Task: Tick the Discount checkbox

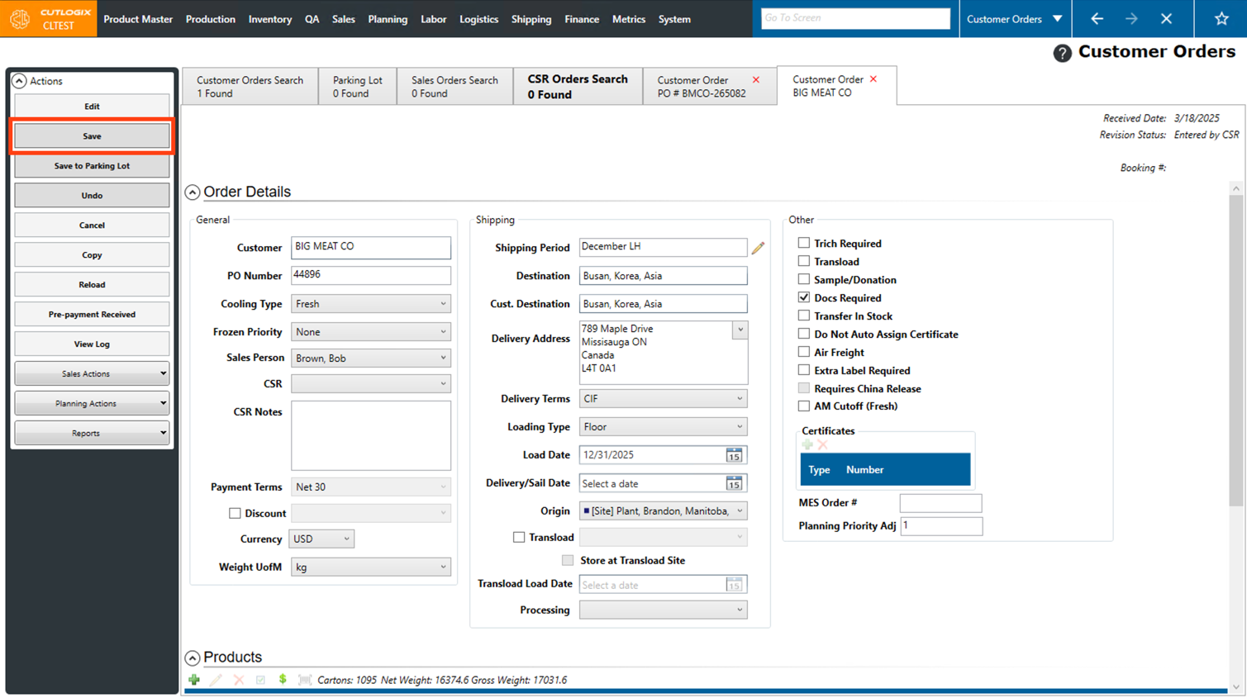Action: click(235, 513)
